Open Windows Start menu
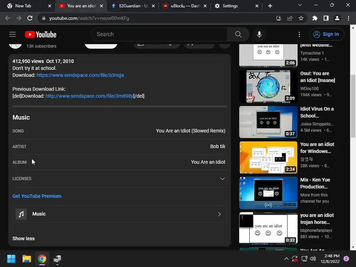The width and height of the screenshot is (356, 267). point(11,259)
